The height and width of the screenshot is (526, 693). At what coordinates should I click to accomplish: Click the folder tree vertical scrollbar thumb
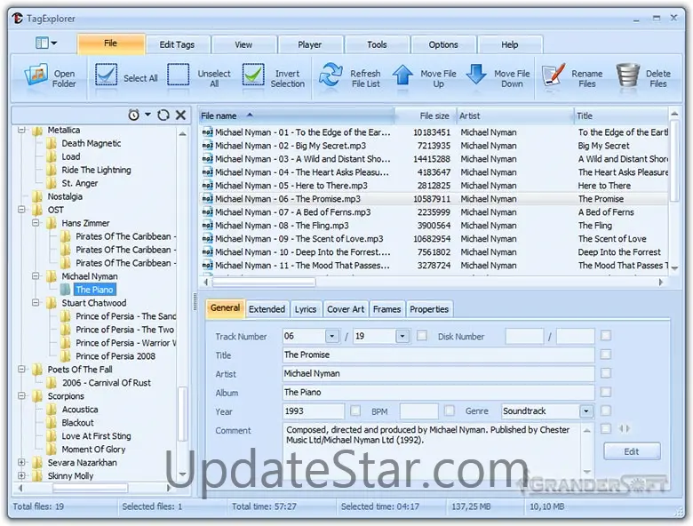(181, 414)
